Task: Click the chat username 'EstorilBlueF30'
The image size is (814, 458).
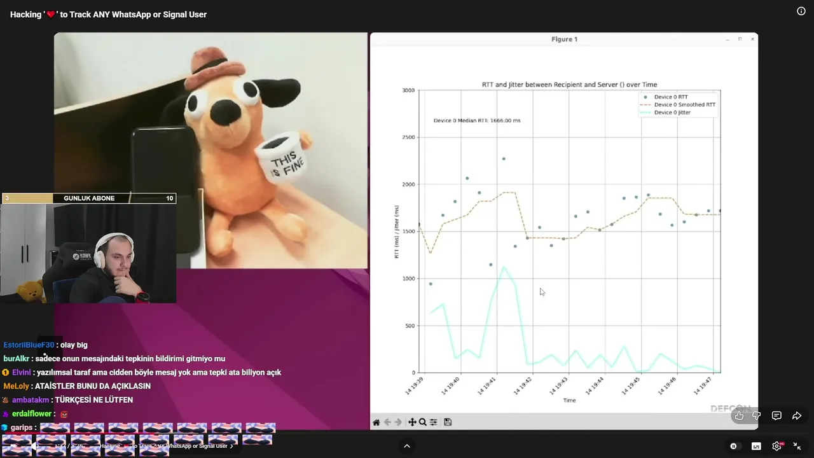Action: click(x=29, y=345)
